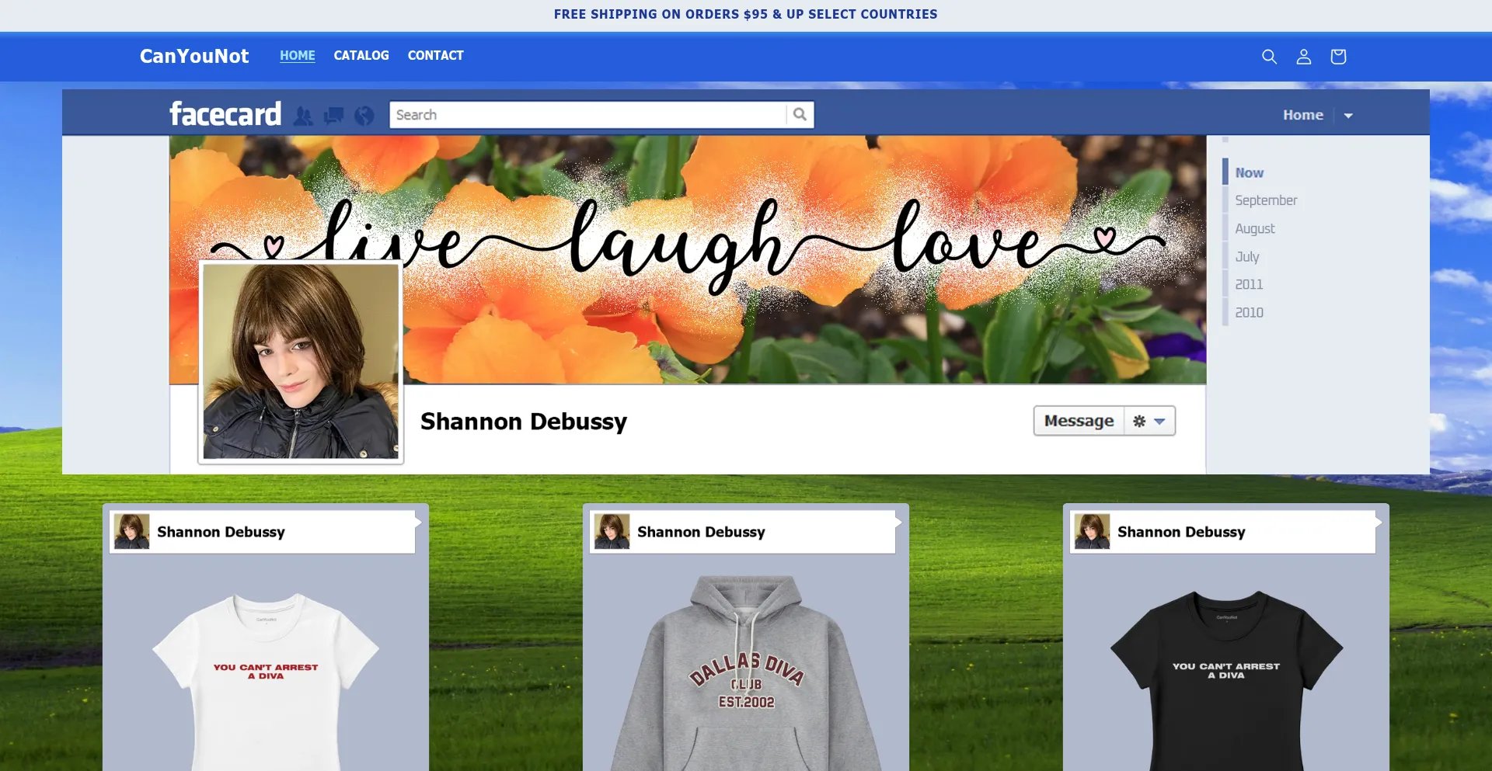Click the facecard logo
Image resolution: width=1492 pixels, height=771 pixels.
[x=225, y=114]
